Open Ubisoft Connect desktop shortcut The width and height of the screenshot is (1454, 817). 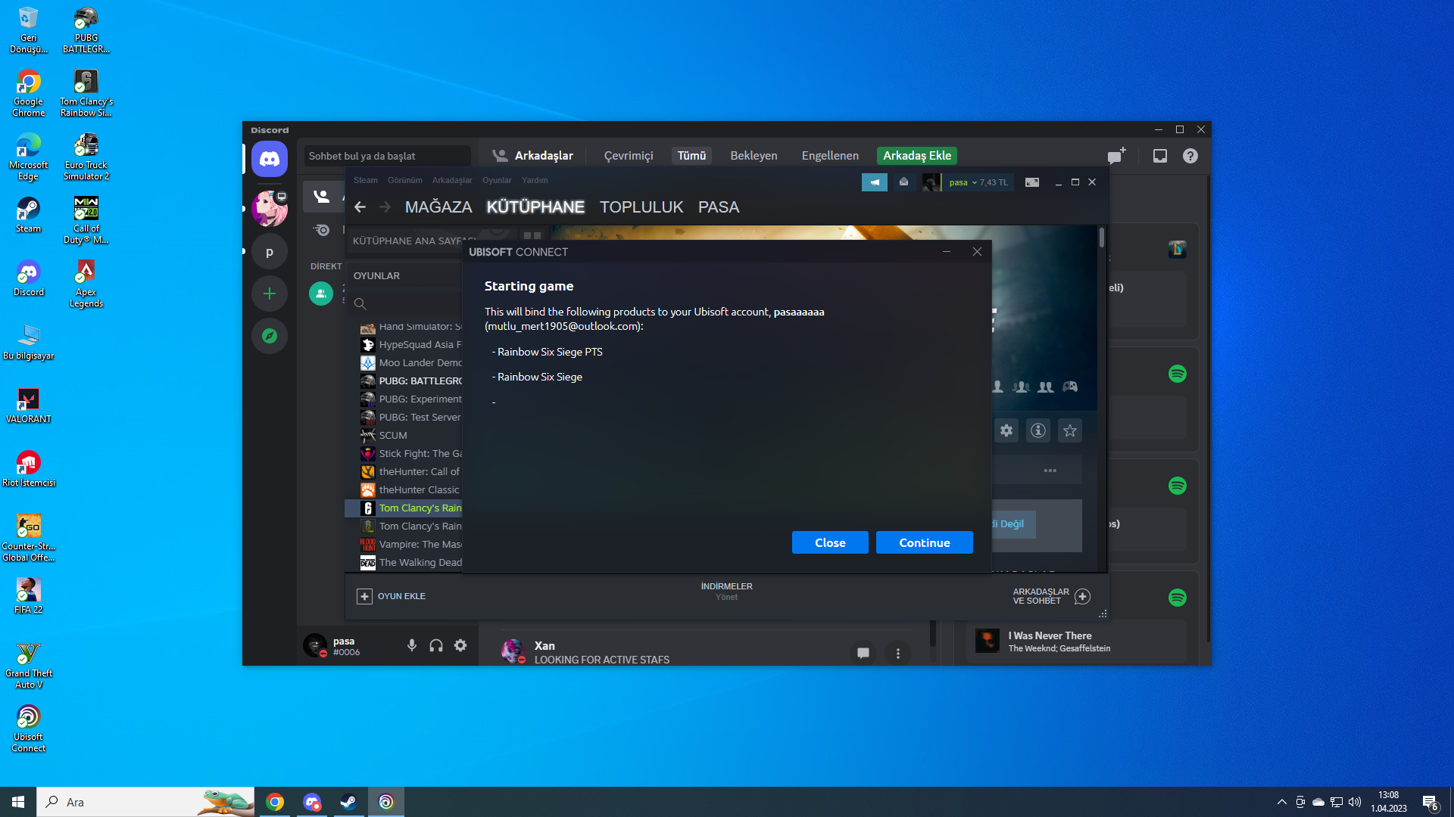pyautogui.click(x=29, y=728)
